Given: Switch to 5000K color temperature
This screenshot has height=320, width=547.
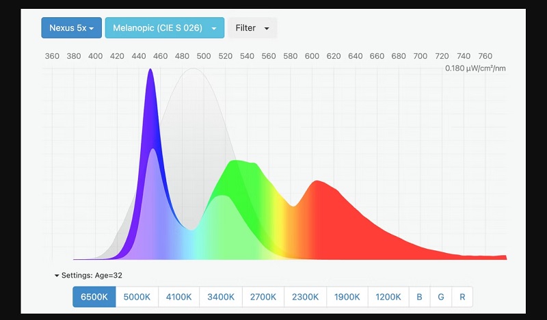Looking at the screenshot, I should tap(137, 297).
